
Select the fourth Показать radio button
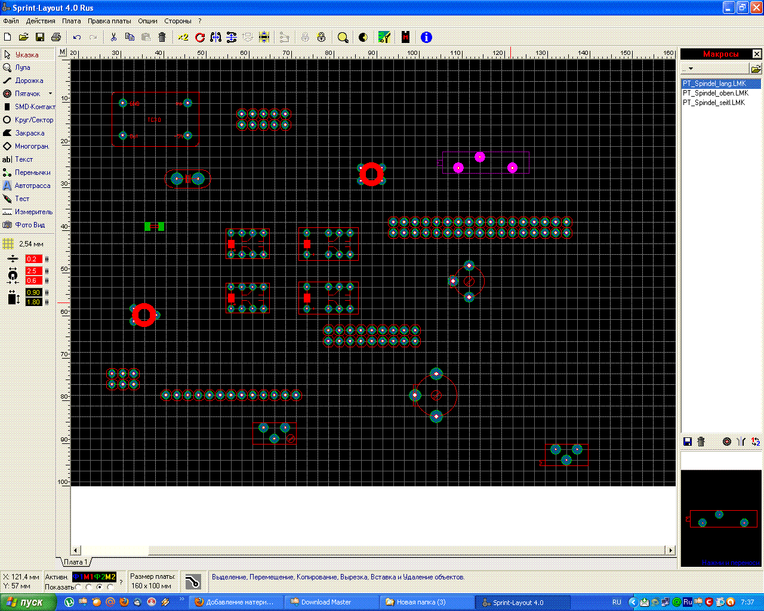(110, 587)
